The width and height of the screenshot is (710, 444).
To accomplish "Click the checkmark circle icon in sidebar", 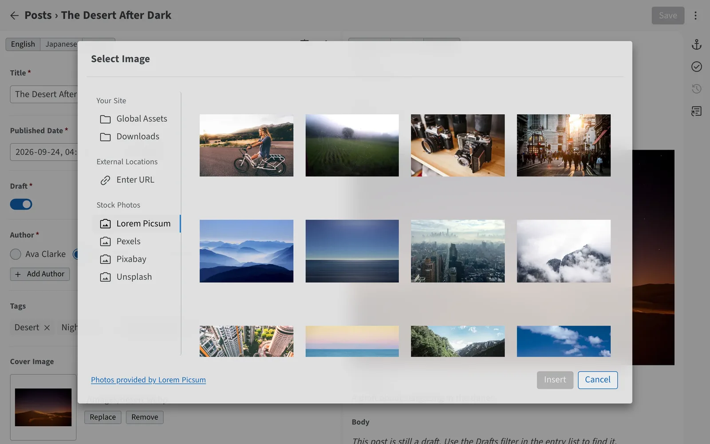I will 697,67.
